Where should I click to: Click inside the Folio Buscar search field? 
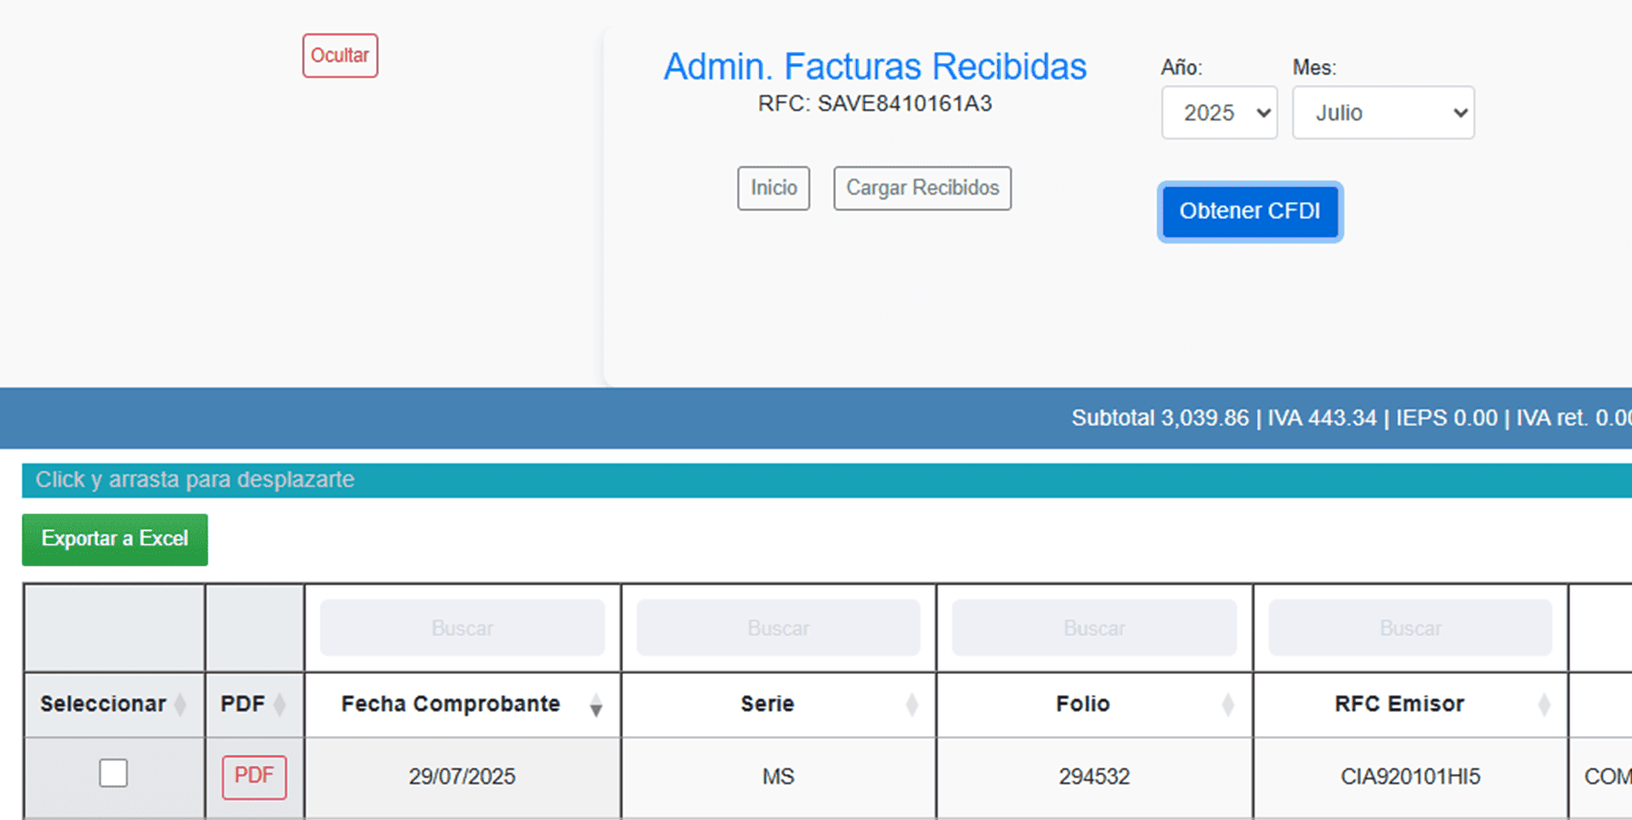(x=1094, y=628)
